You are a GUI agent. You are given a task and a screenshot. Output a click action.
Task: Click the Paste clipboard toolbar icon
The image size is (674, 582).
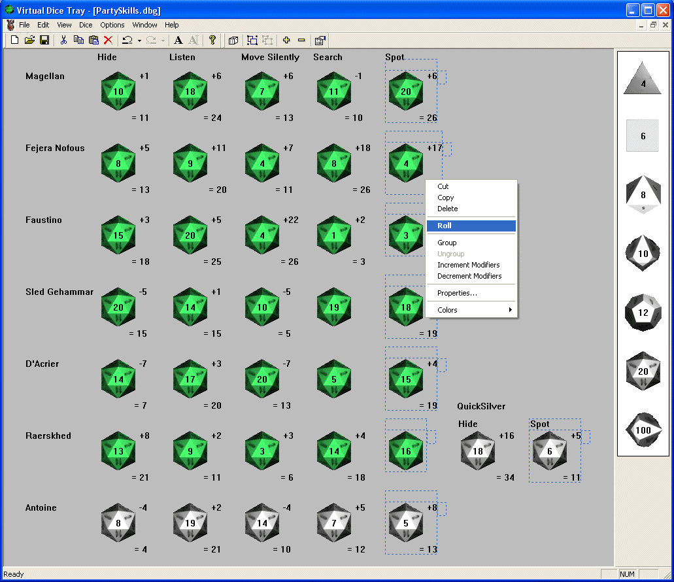93,40
